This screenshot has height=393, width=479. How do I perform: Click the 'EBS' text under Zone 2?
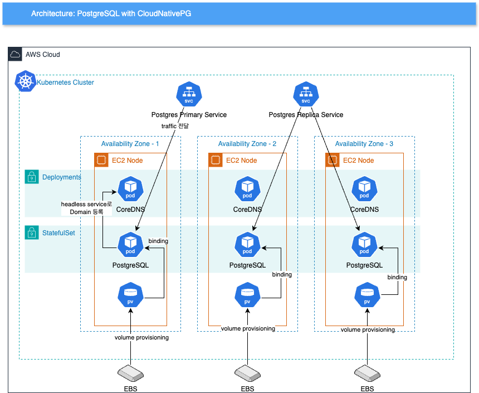point(247,389)
